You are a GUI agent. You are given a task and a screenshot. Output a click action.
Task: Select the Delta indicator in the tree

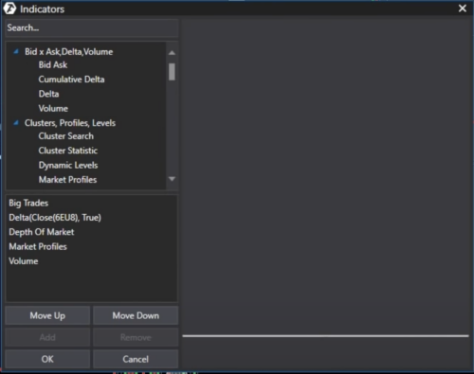[48, 94]
